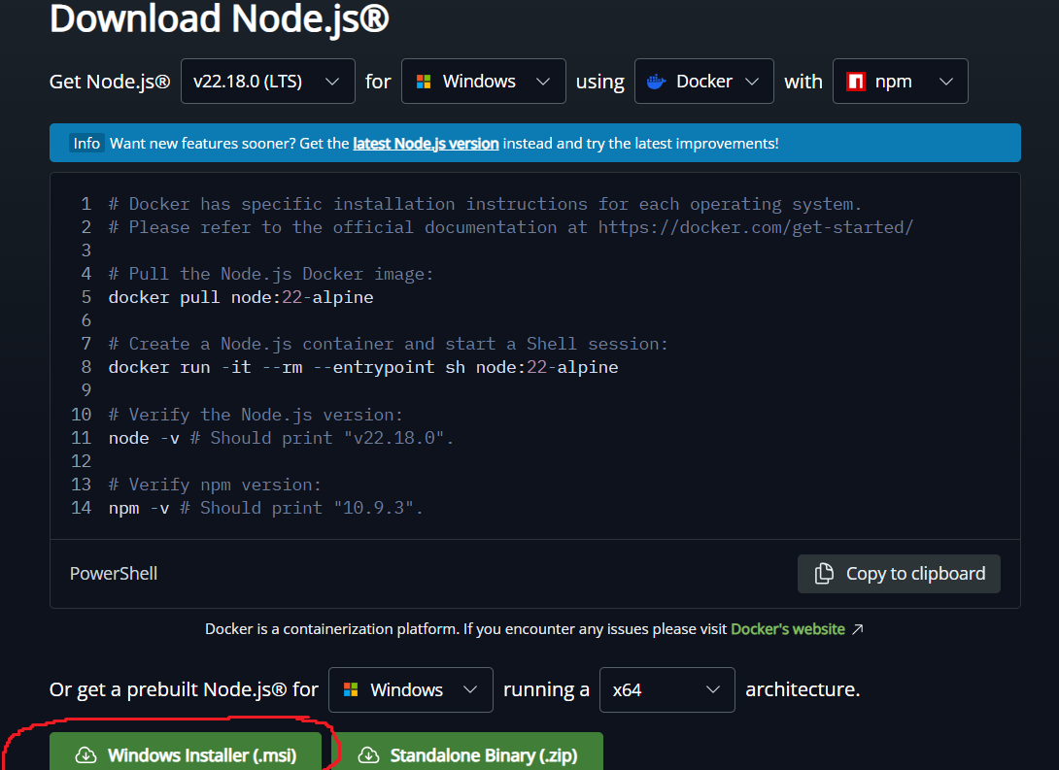Click the "# Verify the Node.js version:" comment
This screenshot has height=770, width=1059.
pos(256,415)
